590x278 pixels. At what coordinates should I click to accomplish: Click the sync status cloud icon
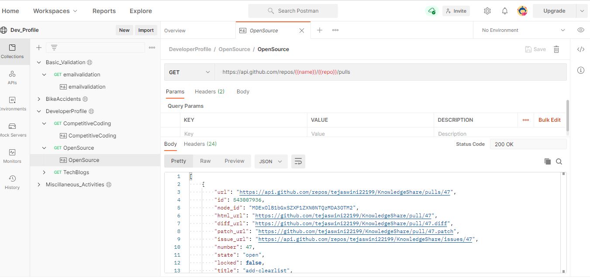[431, 11]
